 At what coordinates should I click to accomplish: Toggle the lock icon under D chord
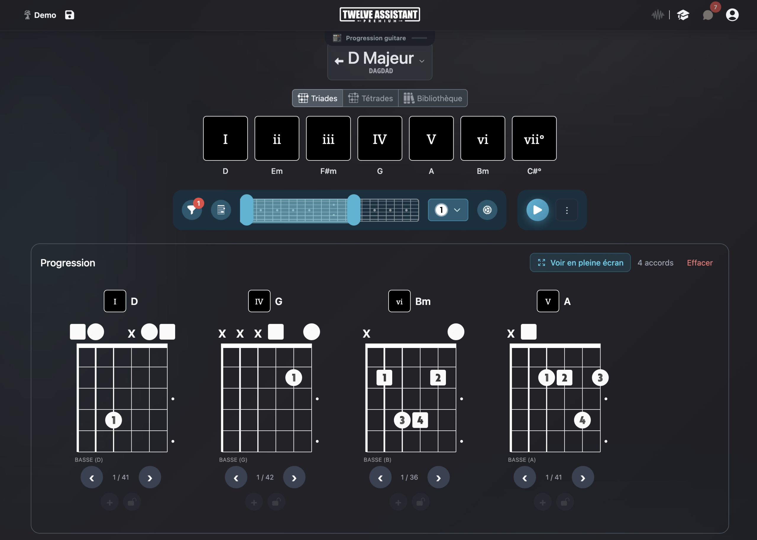[x=132, y=502]
